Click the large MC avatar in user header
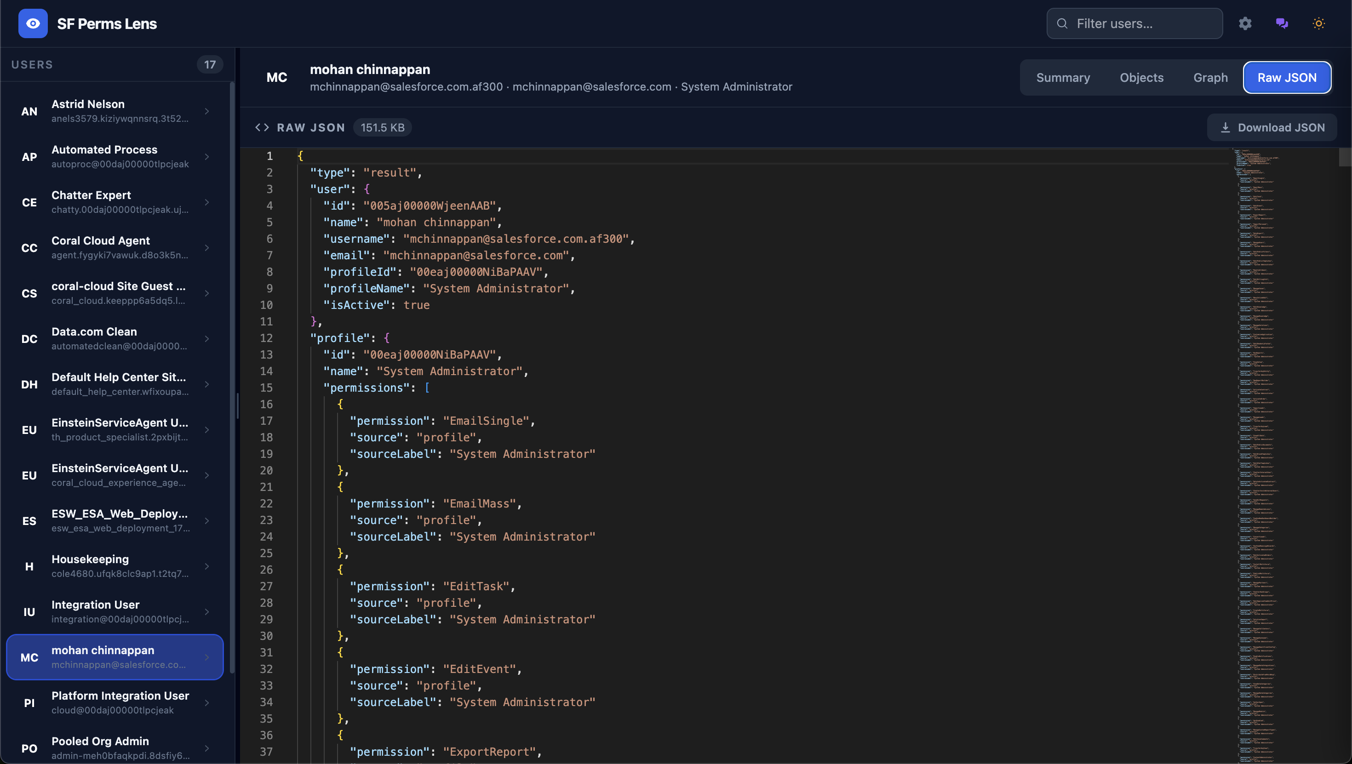This screenshot has width=1352, height=764. point(276,78)
